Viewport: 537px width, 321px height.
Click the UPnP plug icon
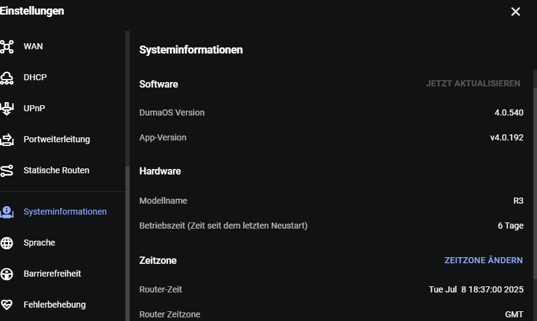point(7,109)
